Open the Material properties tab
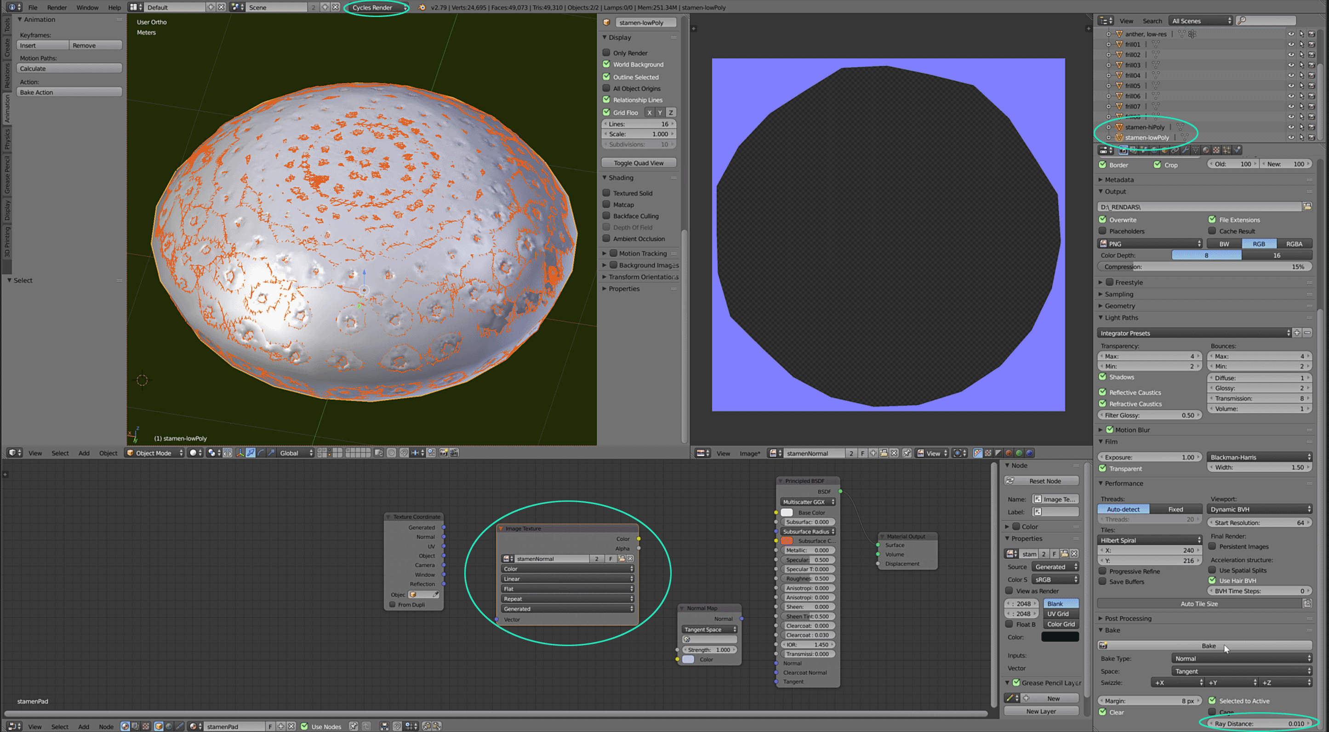 [x=1207, y=150]
